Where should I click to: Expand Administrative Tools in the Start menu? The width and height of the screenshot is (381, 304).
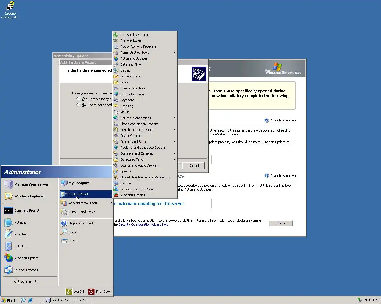click(86, 203)
